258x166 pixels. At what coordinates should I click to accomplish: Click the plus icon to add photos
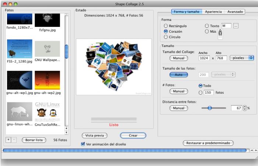(8, 140)
